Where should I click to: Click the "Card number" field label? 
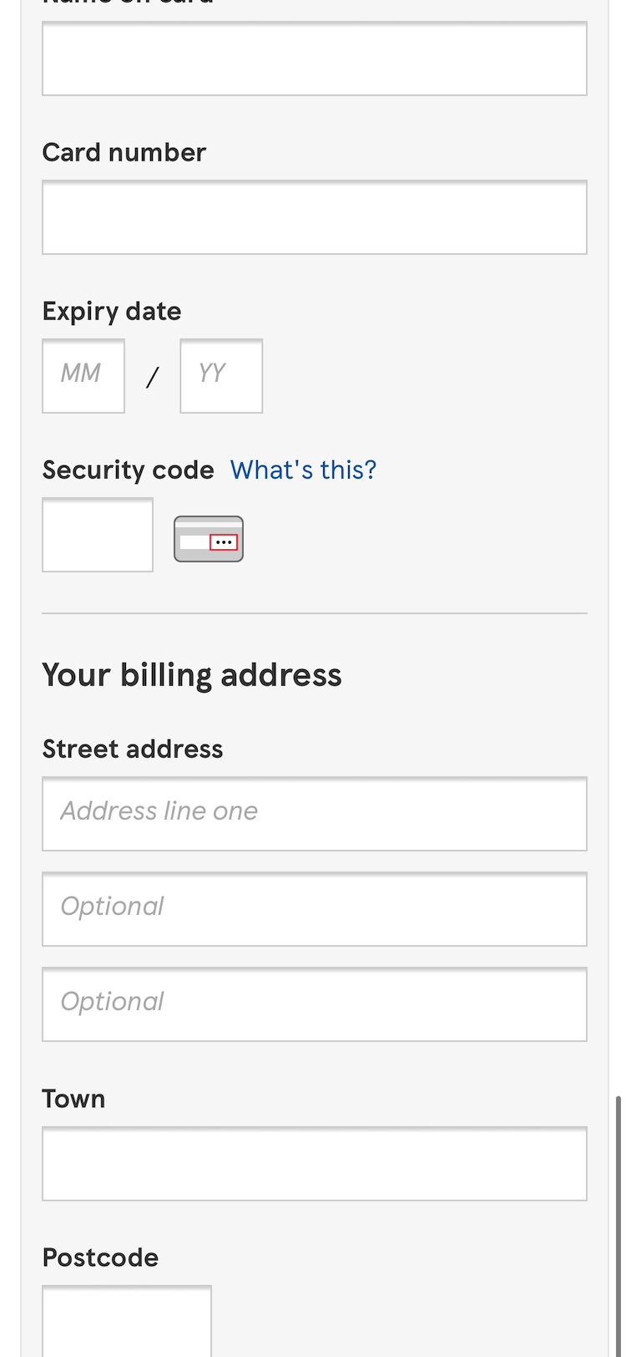pyautogui.click(x=124, y=152)
